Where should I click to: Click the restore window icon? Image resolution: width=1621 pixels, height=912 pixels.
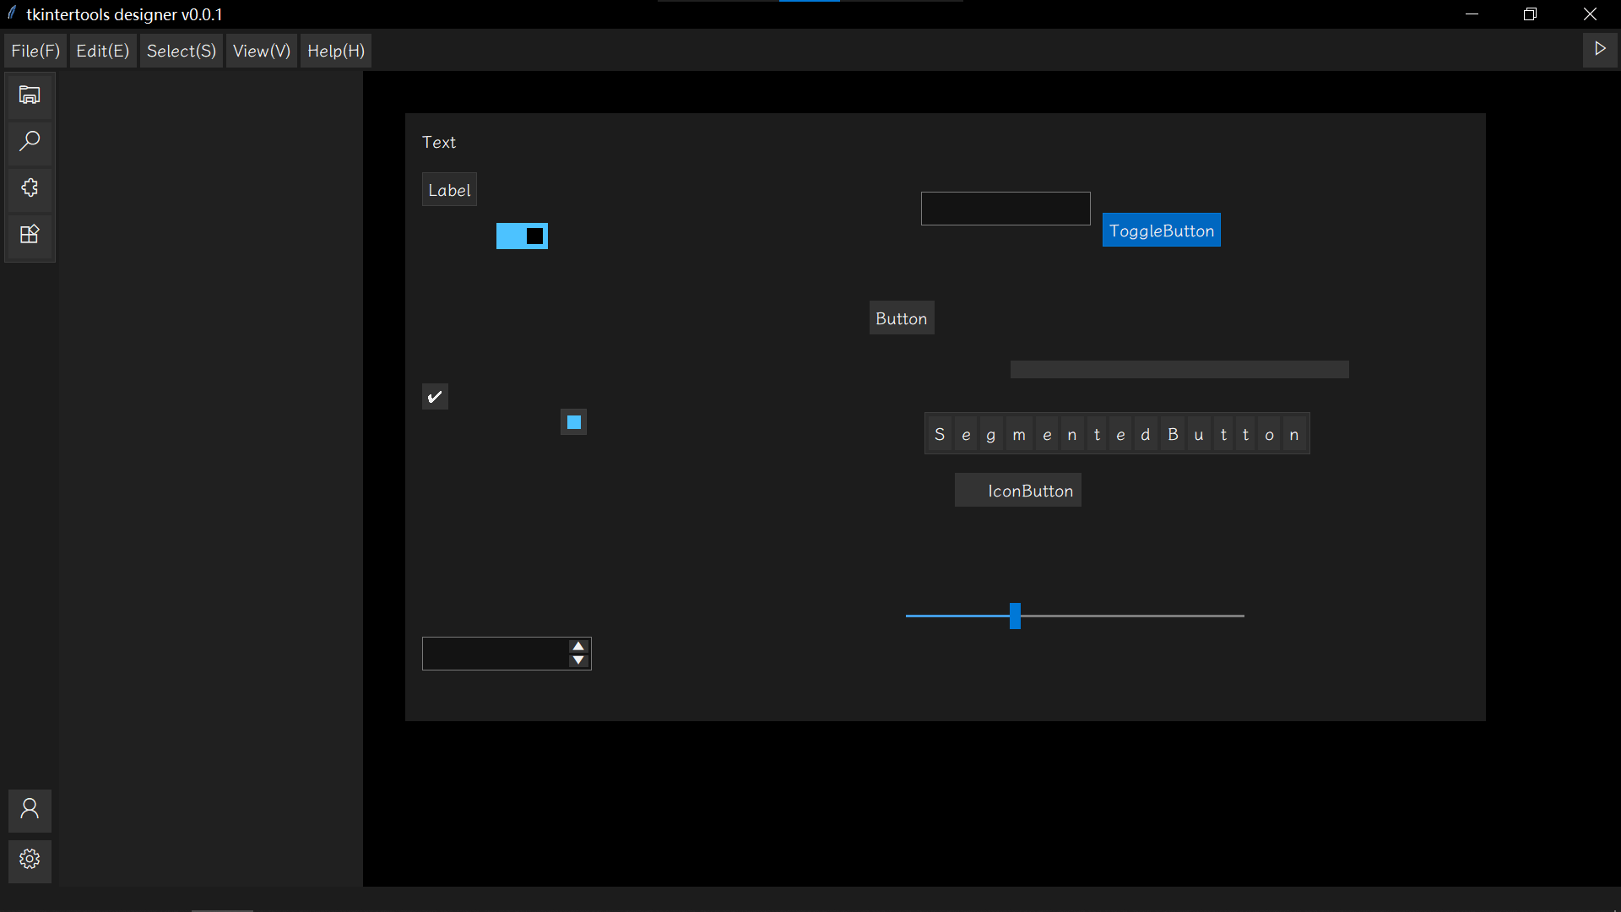[1530, 14]
